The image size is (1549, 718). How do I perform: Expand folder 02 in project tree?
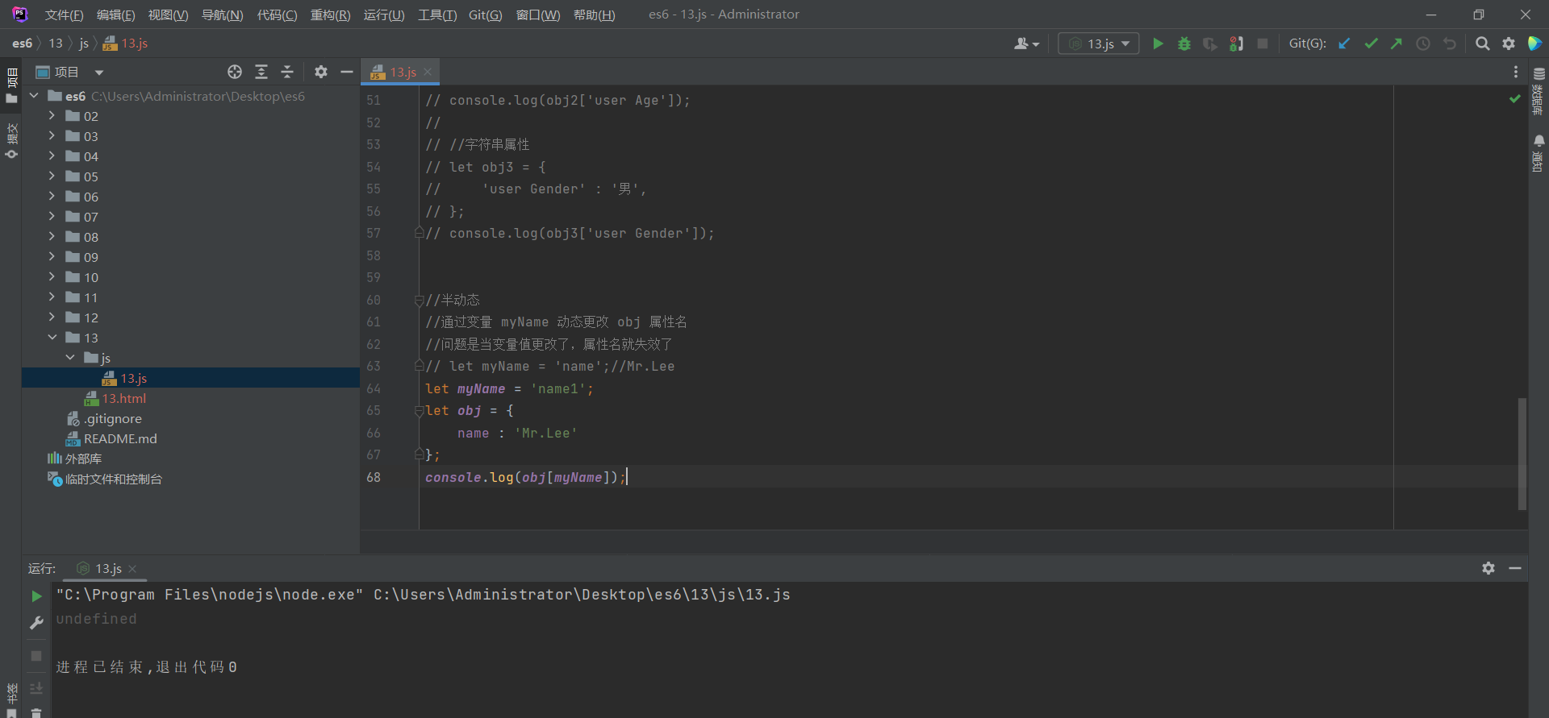[x=52, y=115]
